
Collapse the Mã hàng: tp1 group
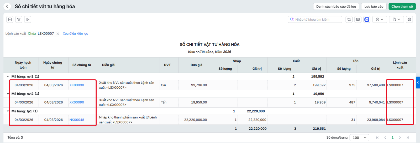(8, 111)
